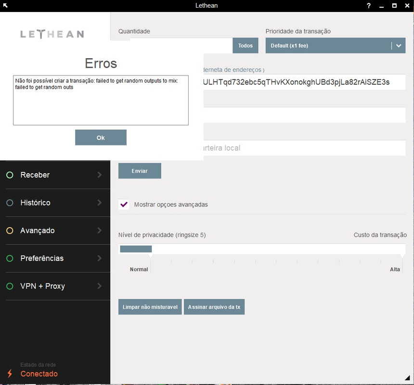This screenshot has width=414, height=385.
Task: Click the error message text box
Action: coord(101,100)
